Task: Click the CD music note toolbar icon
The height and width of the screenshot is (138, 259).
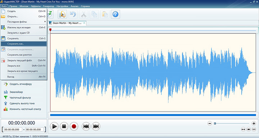Action: click(50, 14)
